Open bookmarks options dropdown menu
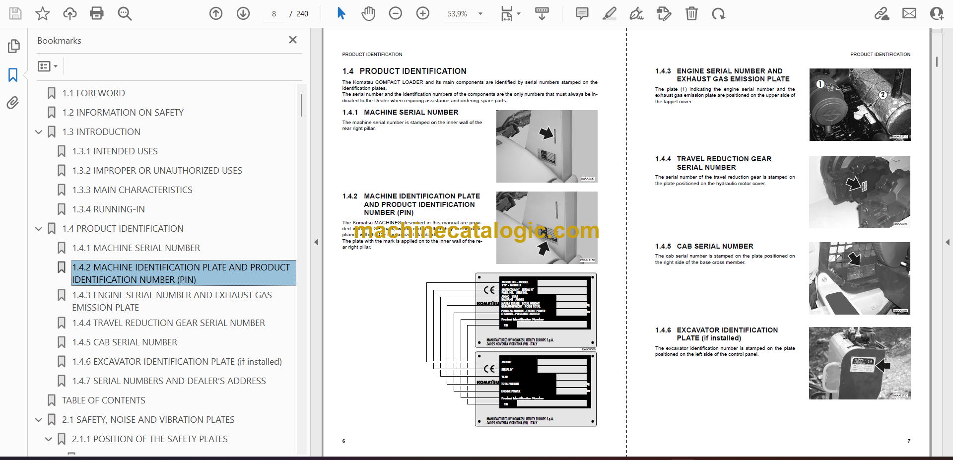Viewport: 953px width, 460px height. click(x=48, y=66)
